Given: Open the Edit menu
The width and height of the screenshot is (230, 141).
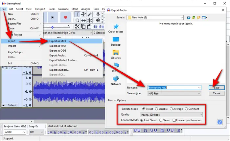Looking at the screenshot, I should 11,9.
